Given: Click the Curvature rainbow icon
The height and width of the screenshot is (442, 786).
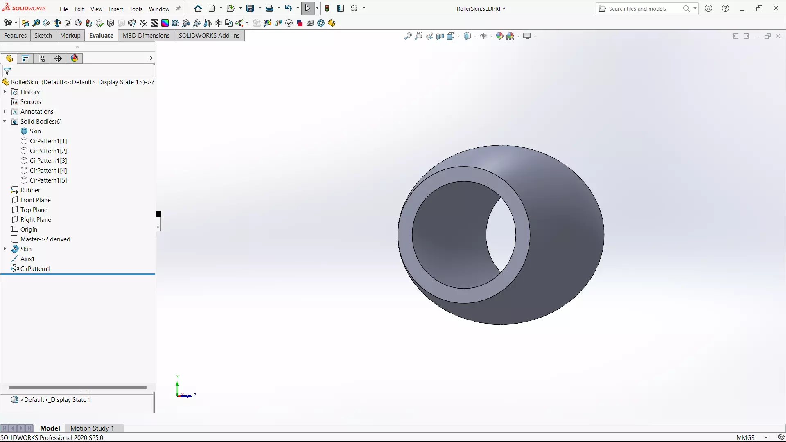Looking at the screenshot, I should [x=165, y=23].
